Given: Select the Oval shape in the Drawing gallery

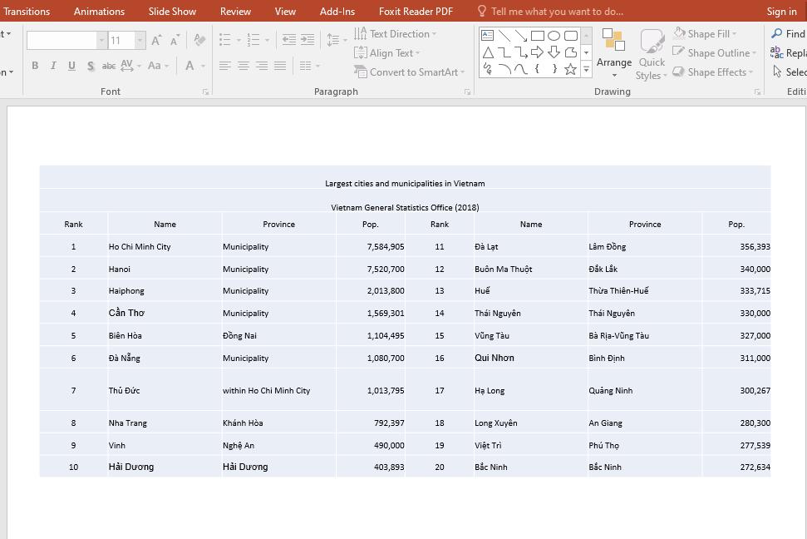Looking at the screenshot, I should [554, 36].
